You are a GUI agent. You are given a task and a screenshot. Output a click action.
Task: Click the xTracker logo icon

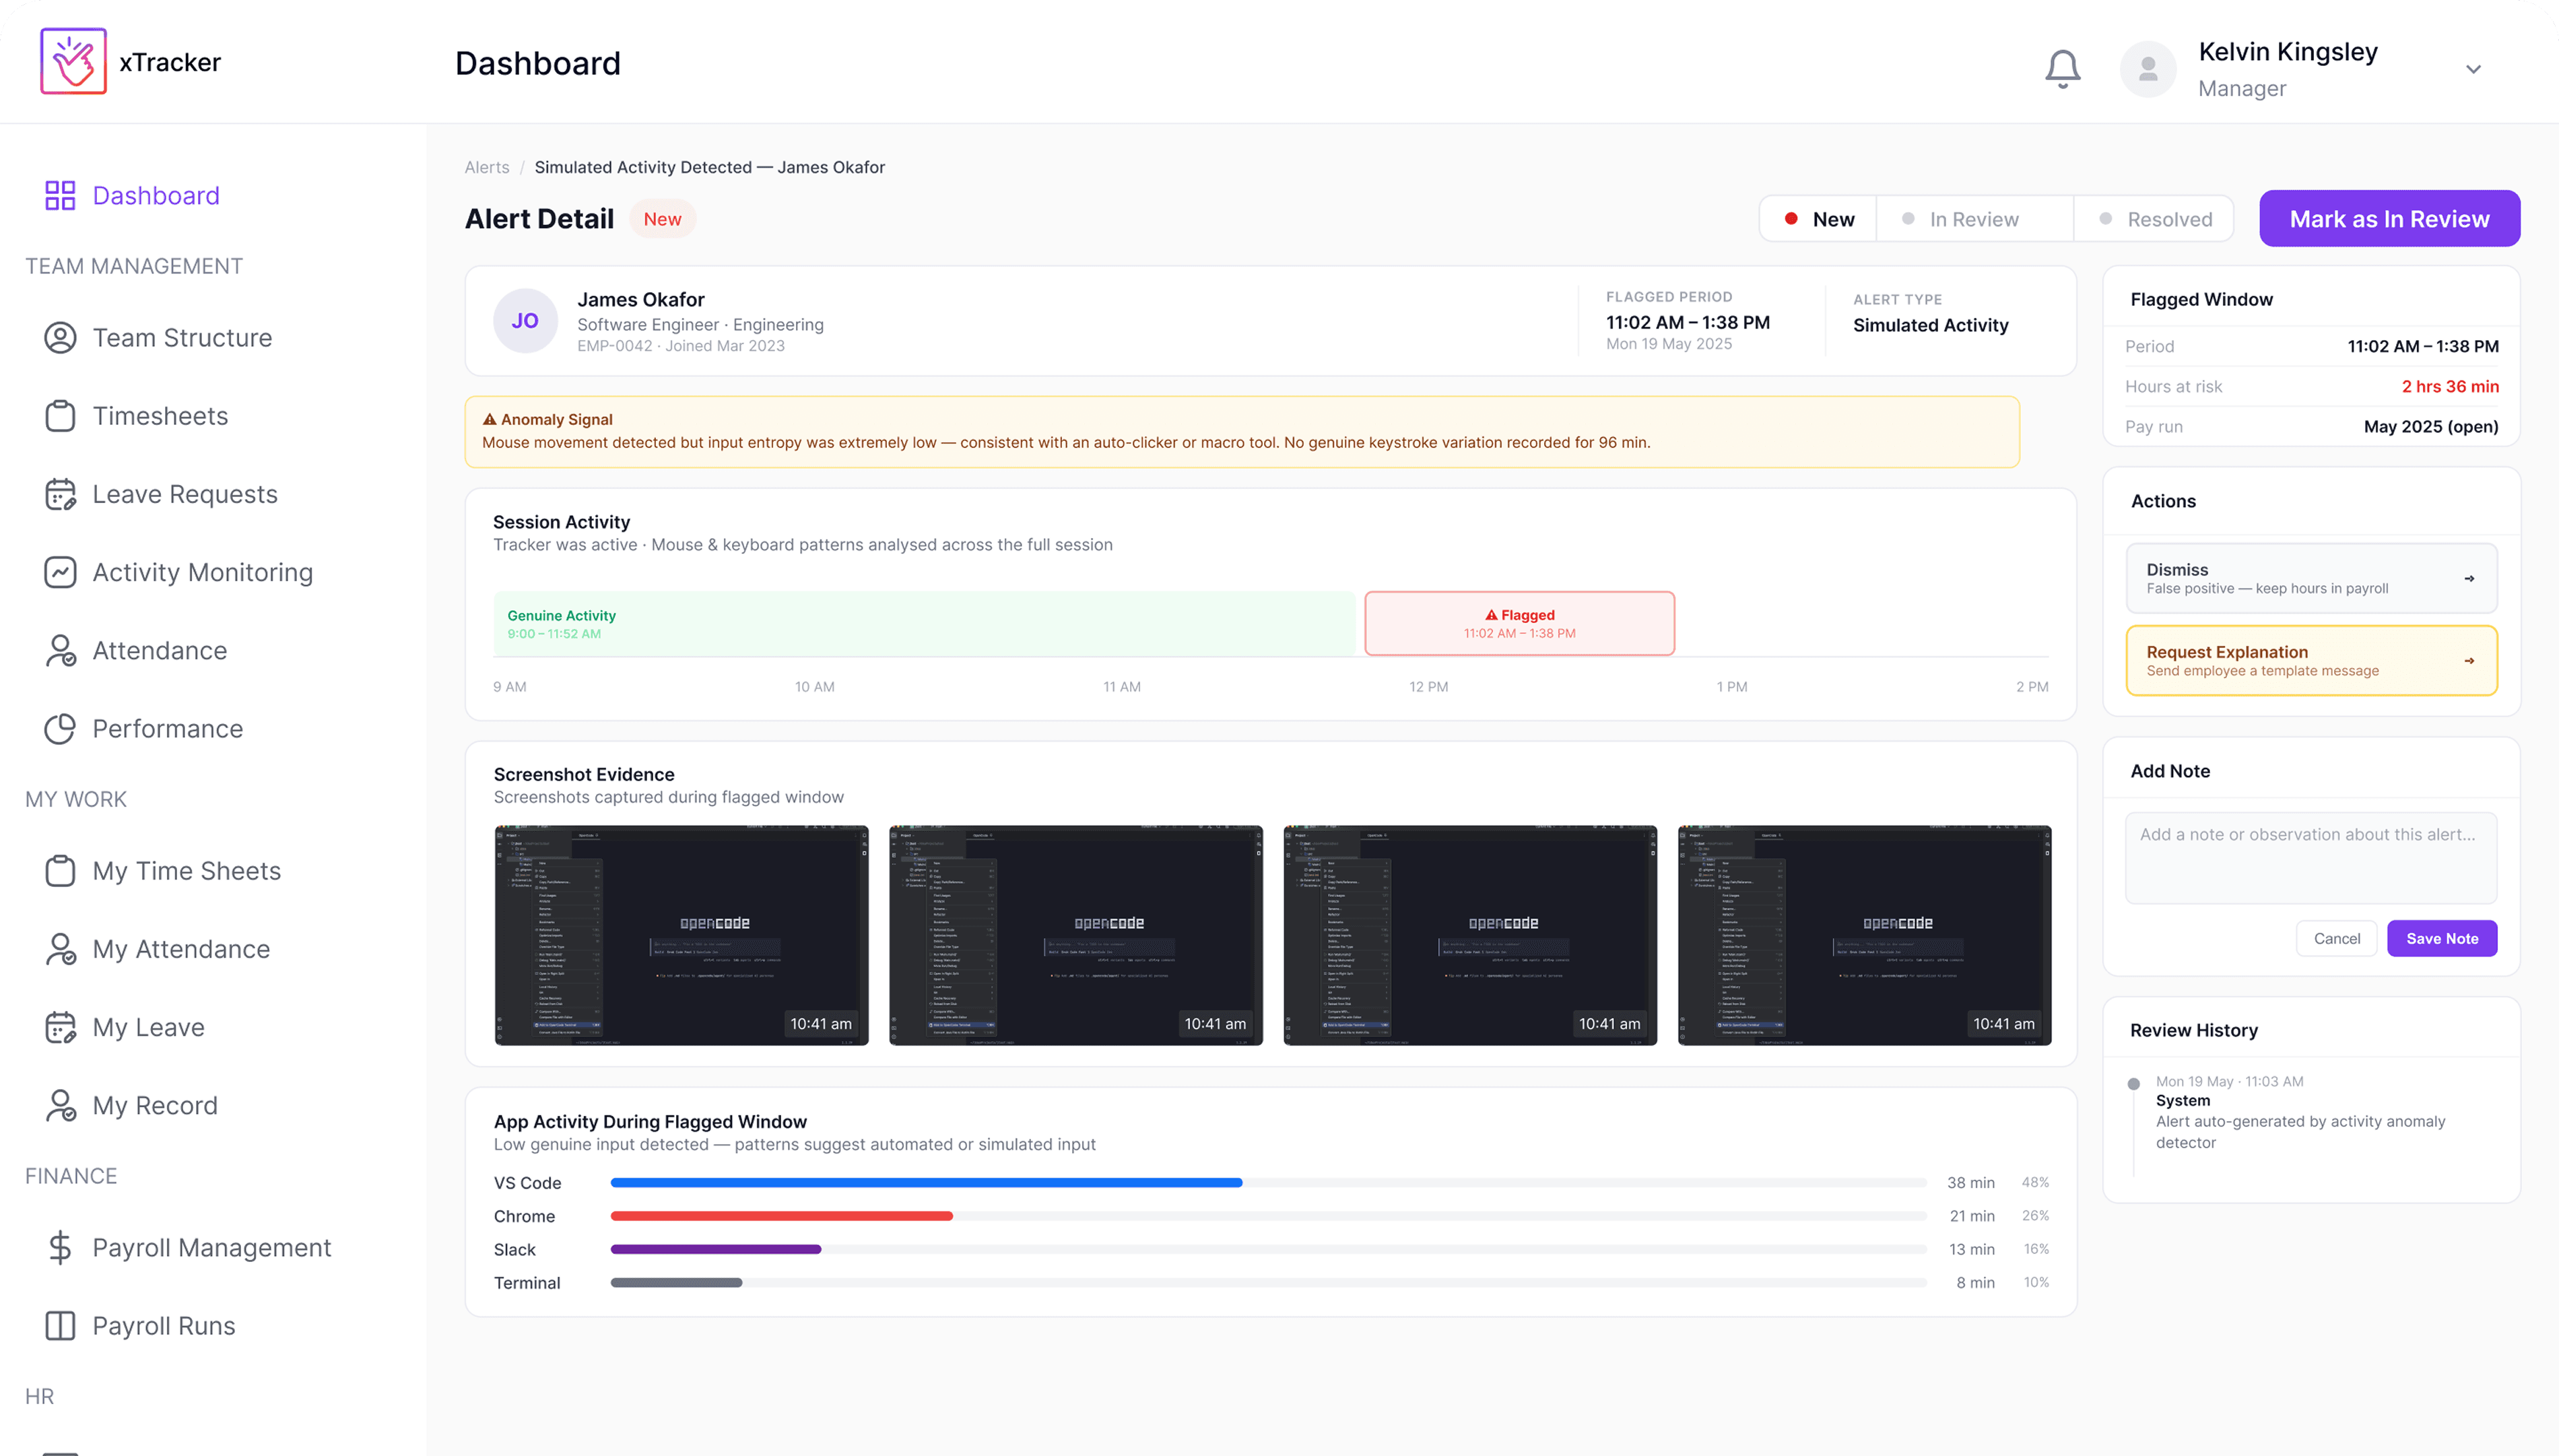click(73, 61)
